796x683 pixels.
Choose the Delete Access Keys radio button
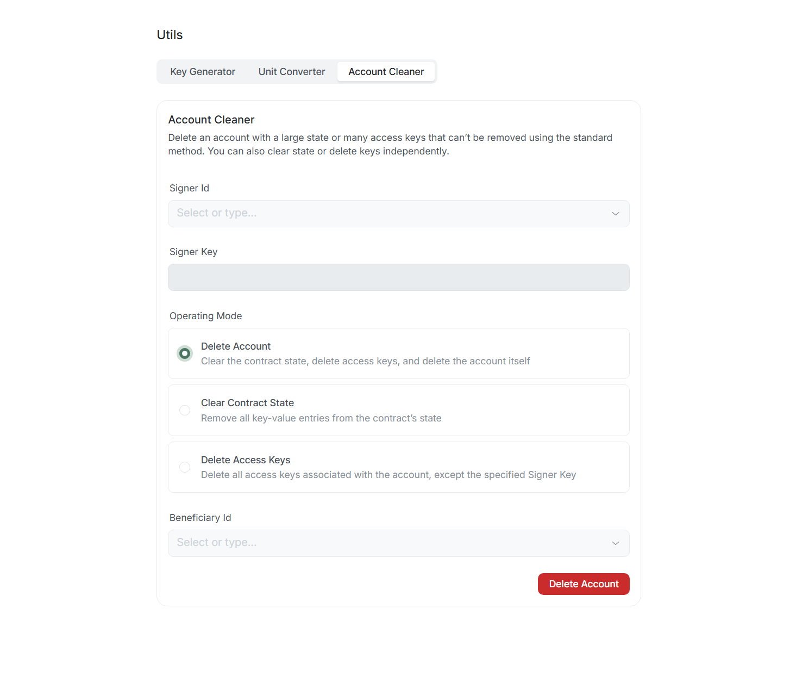185,467
